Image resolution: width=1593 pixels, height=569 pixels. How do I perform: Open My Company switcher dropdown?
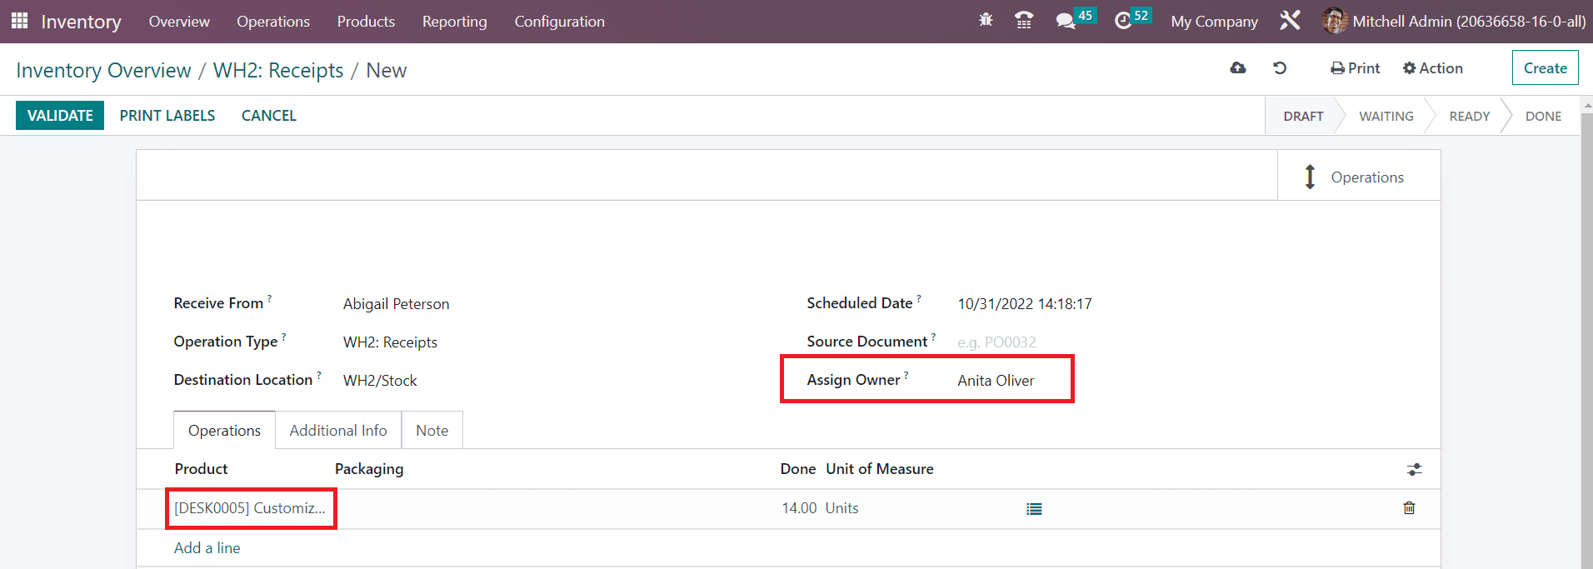[x=1214, y=22]
